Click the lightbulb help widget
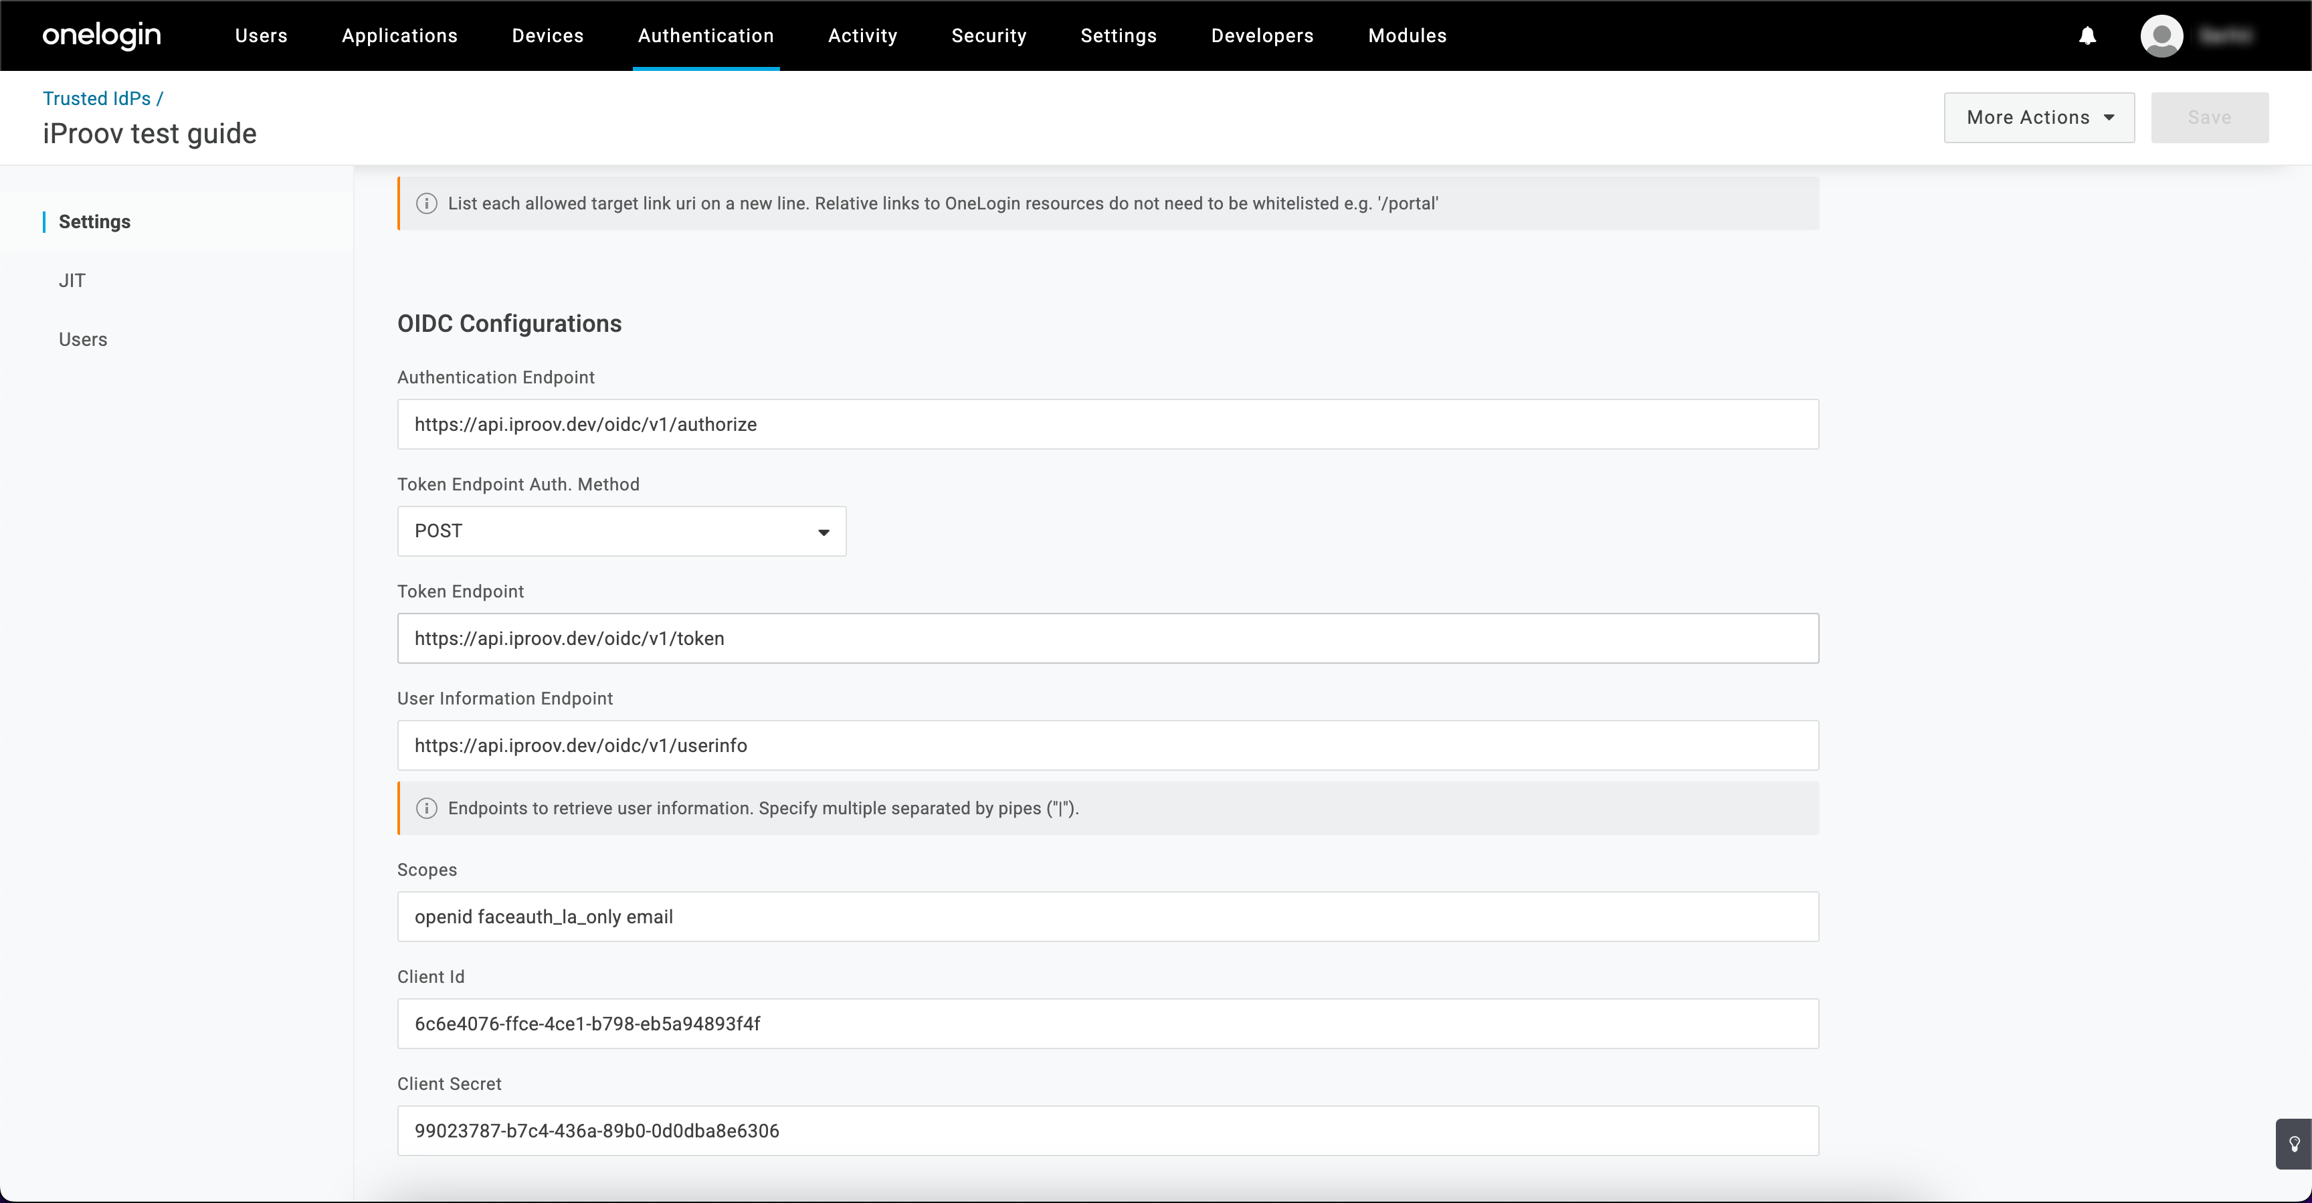 2294,1143
